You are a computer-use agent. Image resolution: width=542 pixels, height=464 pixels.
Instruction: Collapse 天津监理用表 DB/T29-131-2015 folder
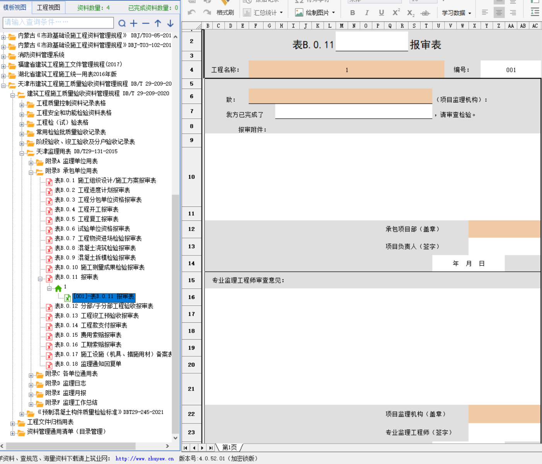tap(22, 153)
